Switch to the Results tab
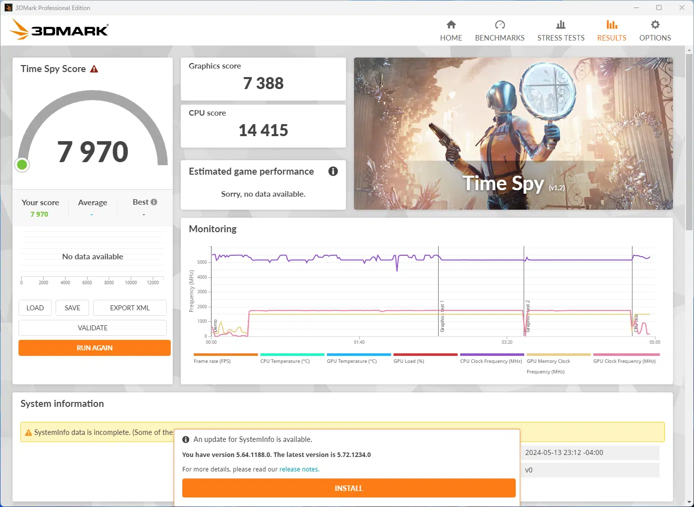Screen dimensions: 694x507 click(611, 31)
